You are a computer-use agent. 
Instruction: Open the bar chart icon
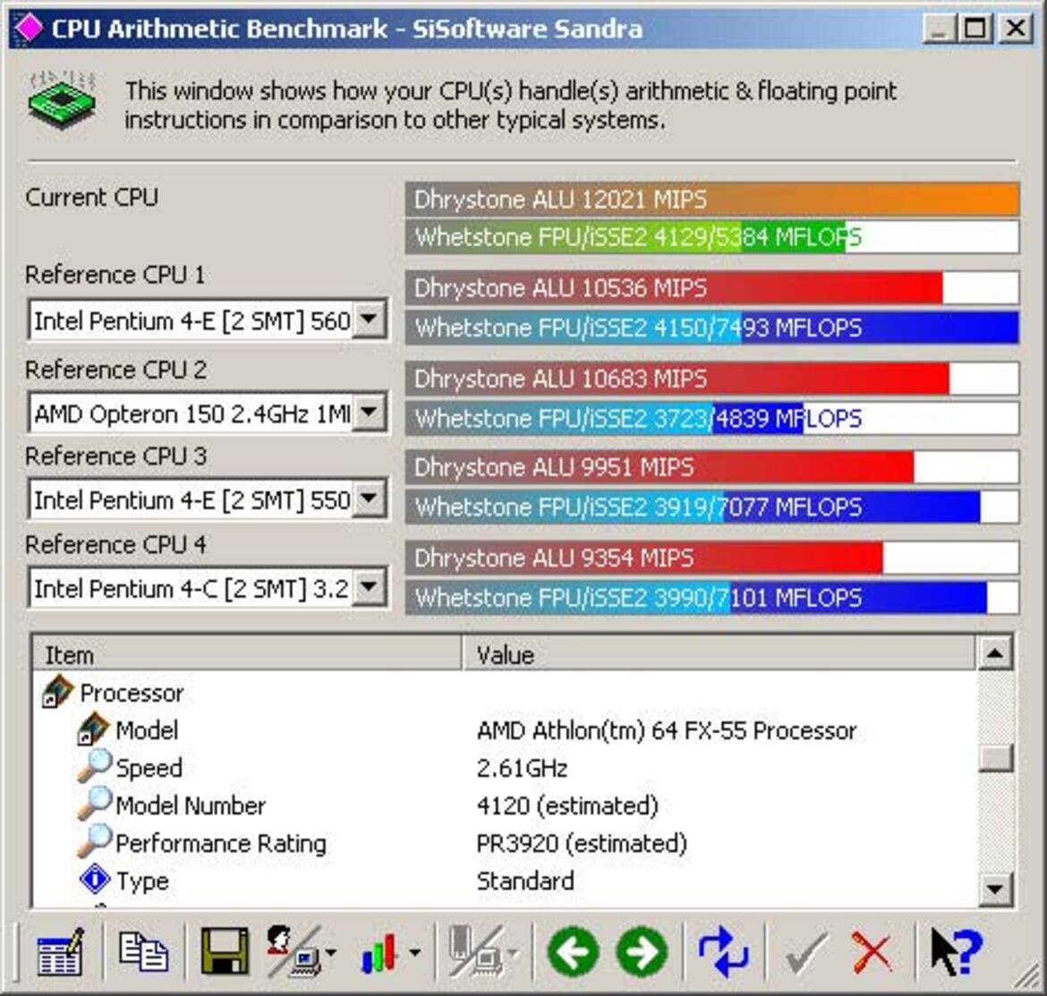[x=379, y=952]
